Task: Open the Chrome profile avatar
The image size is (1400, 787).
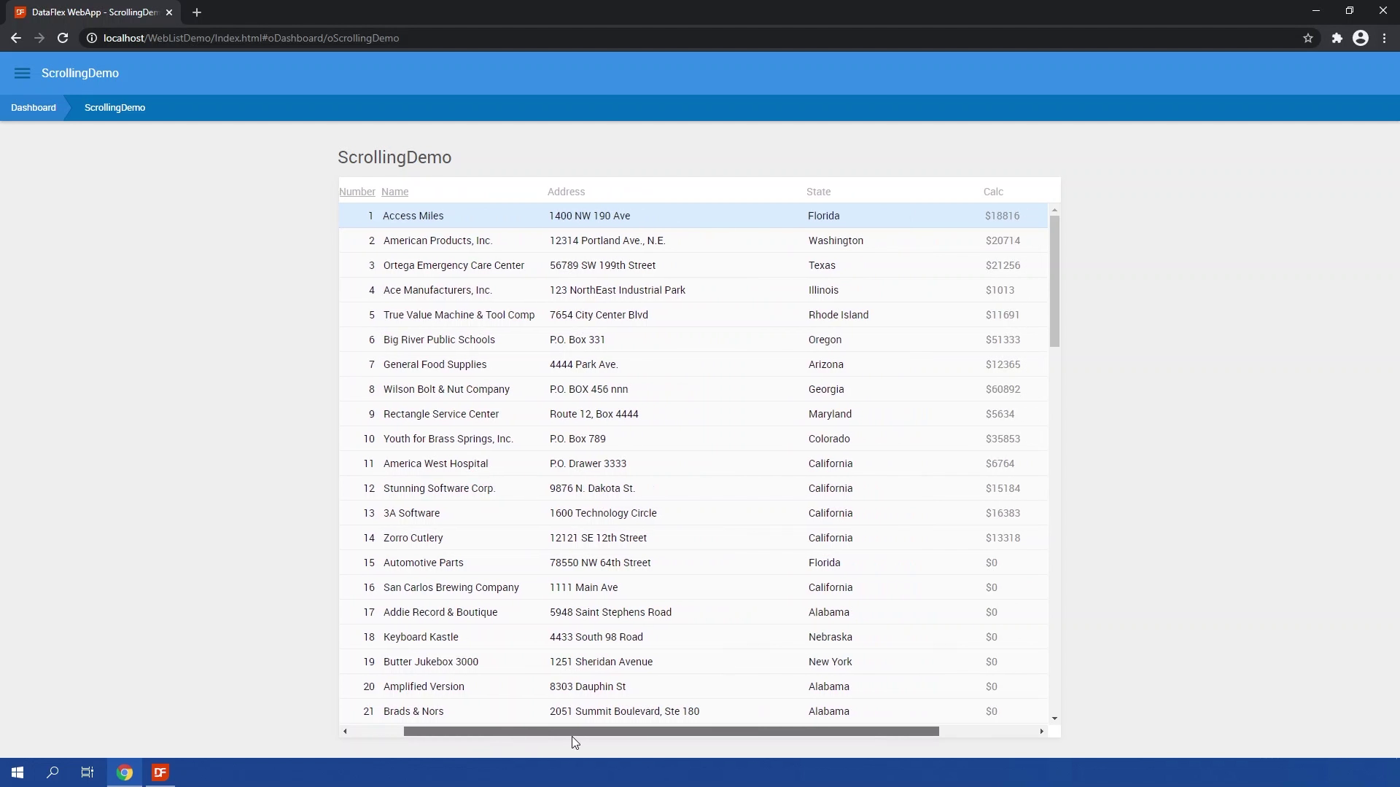Action: (1361, 38)
